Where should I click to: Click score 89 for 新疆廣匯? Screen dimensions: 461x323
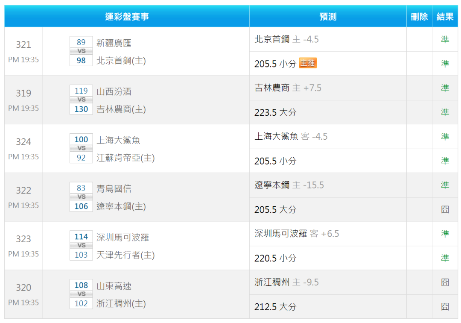81,42
